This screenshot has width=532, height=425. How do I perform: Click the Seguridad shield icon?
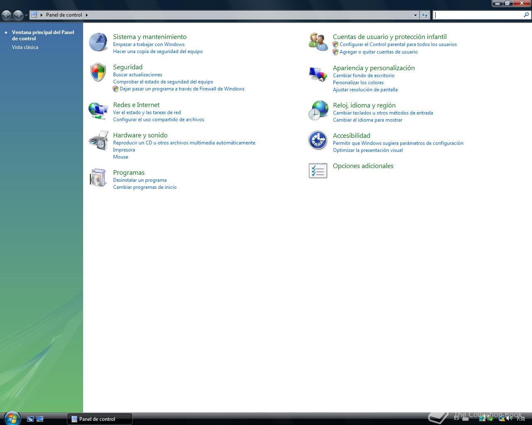pyautogui.click(x=99, y=72)
